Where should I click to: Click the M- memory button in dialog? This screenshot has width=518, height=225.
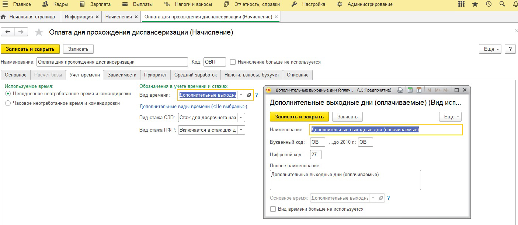click(446, 90)
